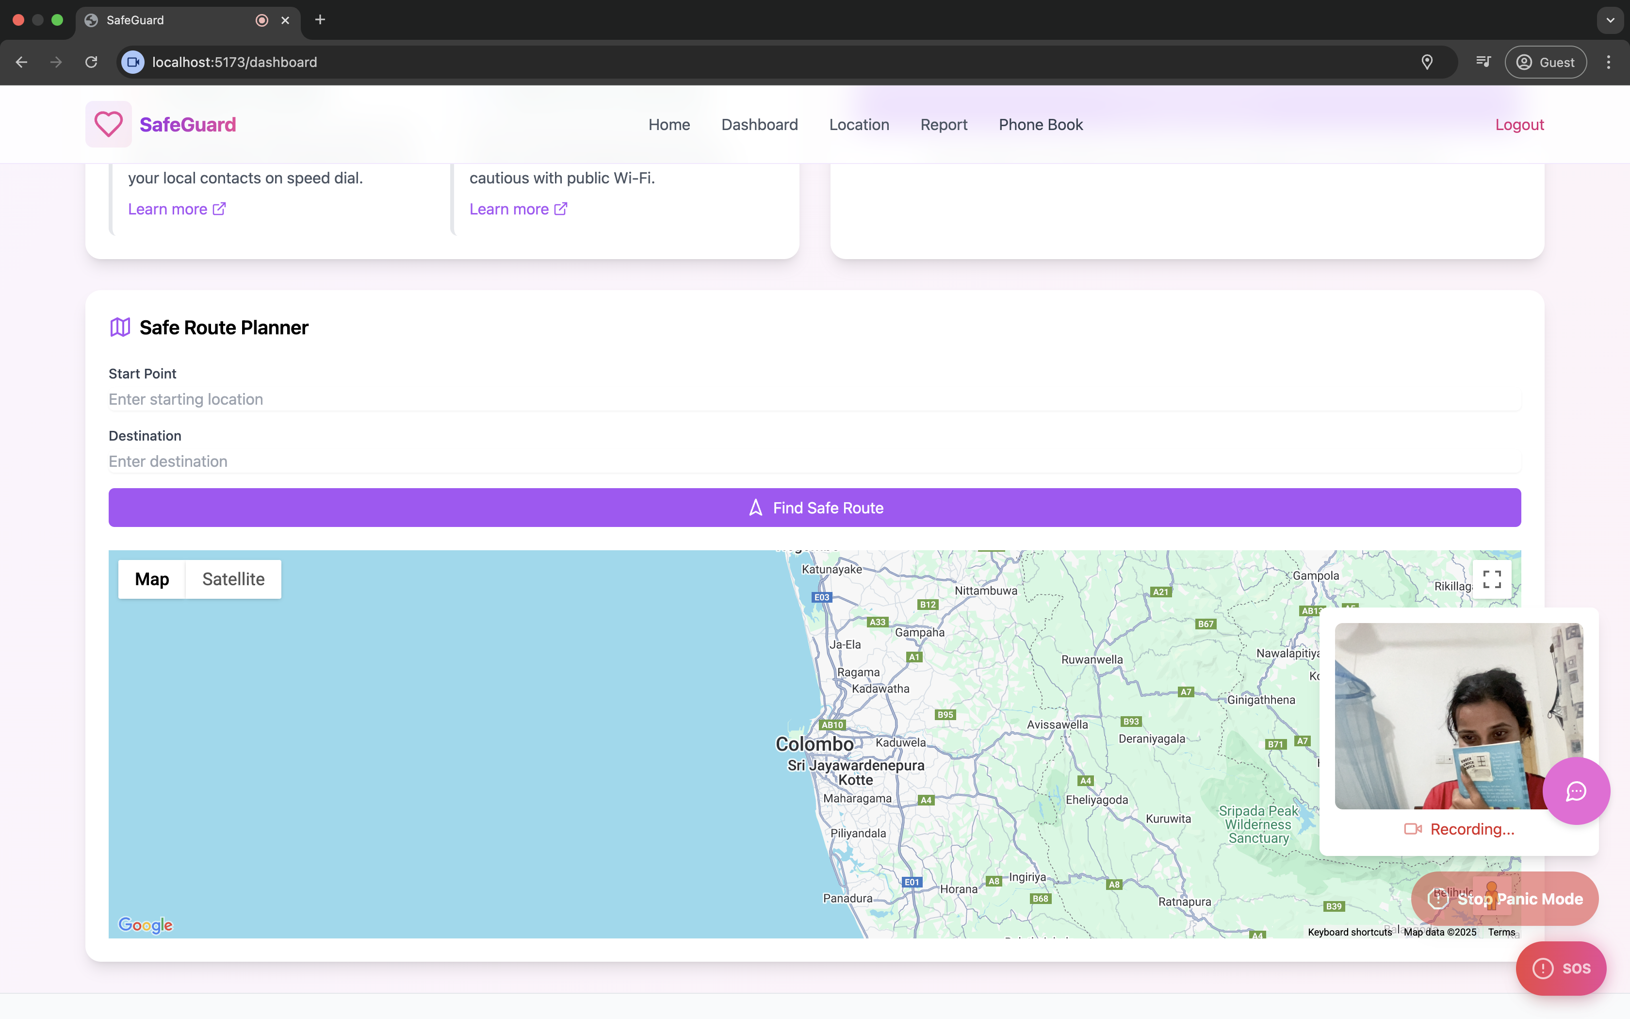Open media controls icon in browser toolbar
1630x1019 pixels.
1484,62
